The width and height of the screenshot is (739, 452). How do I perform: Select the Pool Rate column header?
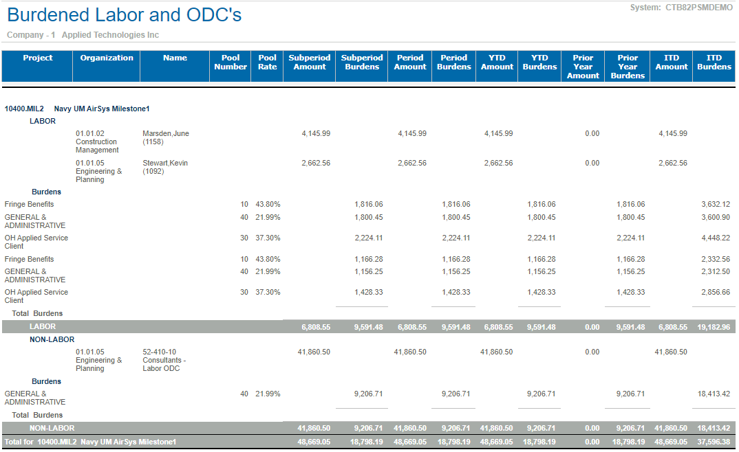click(x=267, y=63)
